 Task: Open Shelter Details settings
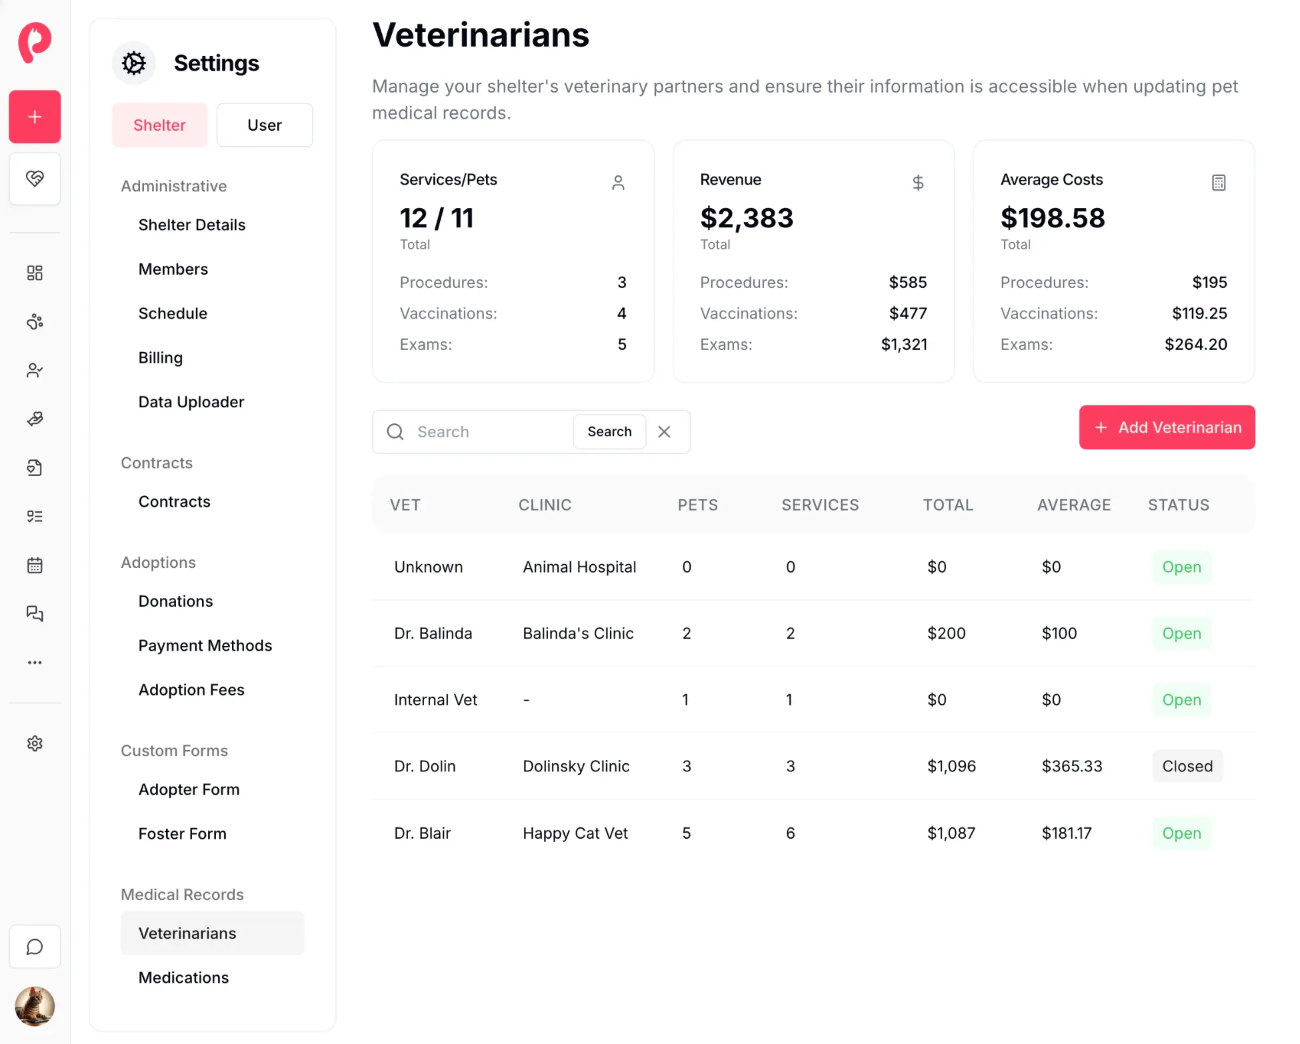click(x=192, y=225)
